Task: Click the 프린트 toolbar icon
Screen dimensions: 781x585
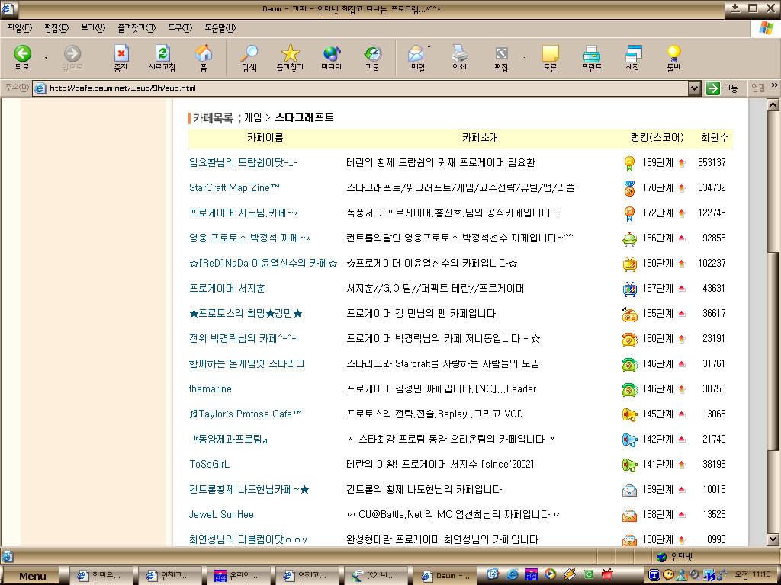Action: [x=592, y=58]
